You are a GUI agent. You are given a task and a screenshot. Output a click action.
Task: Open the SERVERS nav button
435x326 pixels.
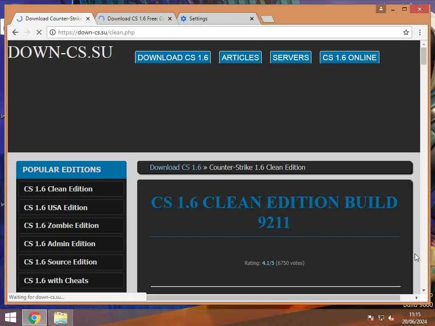(x=291, y=57)
